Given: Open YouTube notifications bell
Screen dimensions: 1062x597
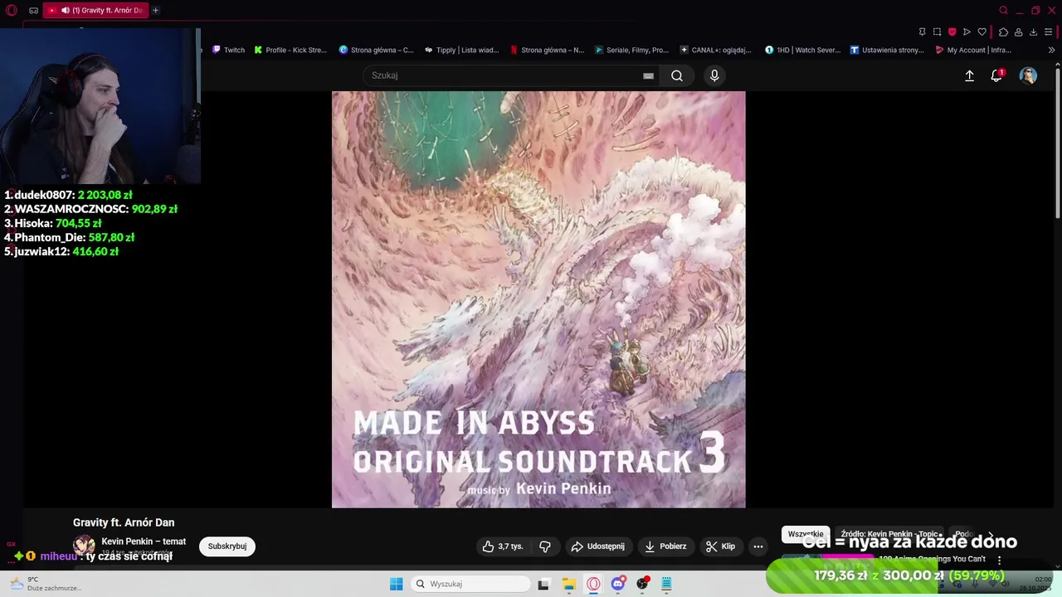Looking at the screenshot, I should coord(996,75).
